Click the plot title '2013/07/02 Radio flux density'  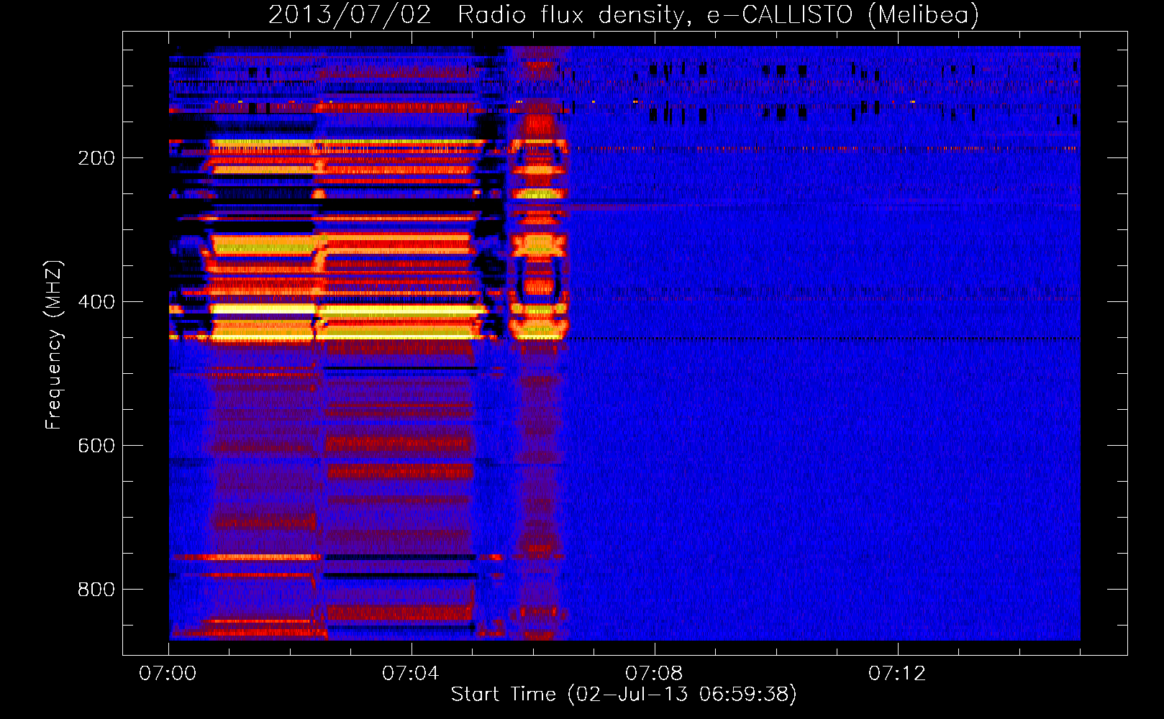[624, 14]
